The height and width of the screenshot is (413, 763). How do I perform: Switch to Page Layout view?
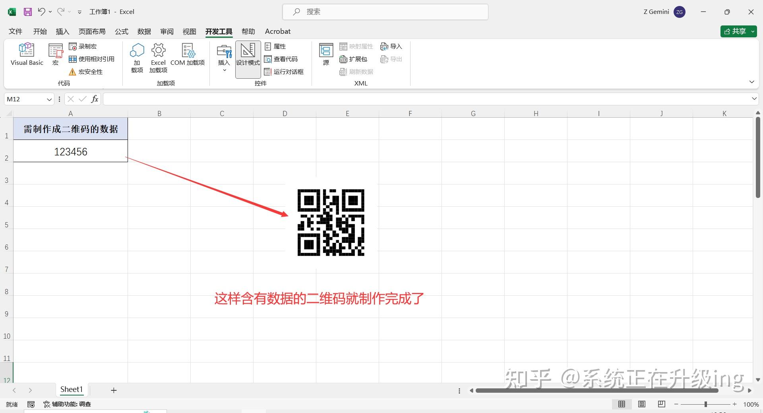coord(642,404)
